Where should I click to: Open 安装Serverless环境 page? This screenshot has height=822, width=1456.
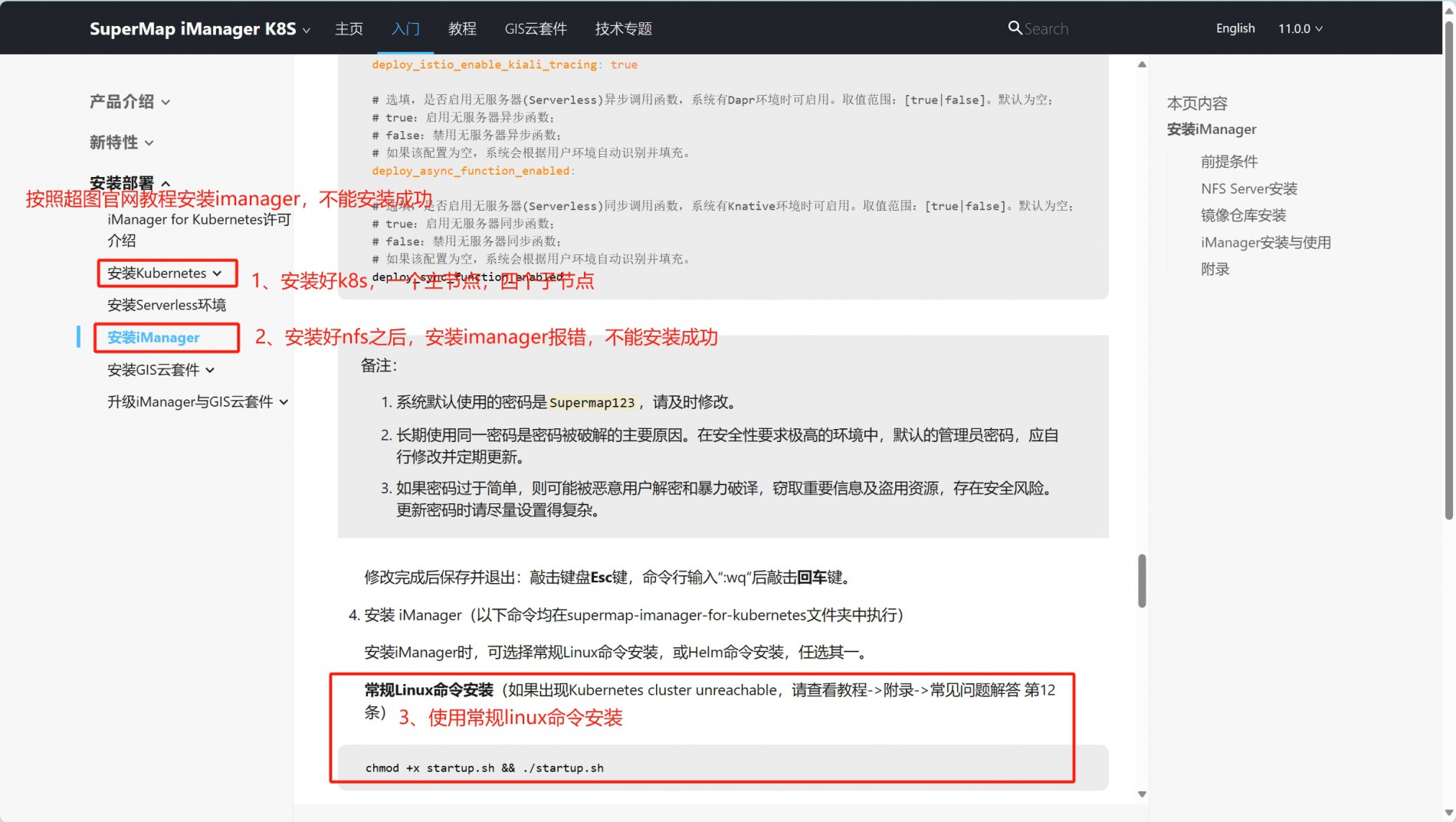coord(166,305)
